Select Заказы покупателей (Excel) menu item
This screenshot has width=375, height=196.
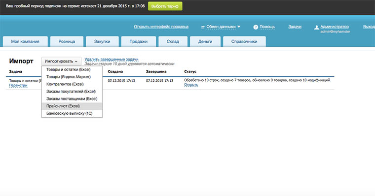click(72, 92)
